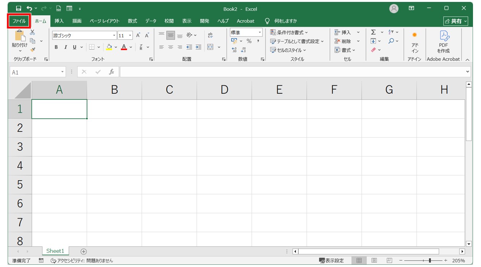Switch to the 数式 tab
The width and height of the screenshot is (481, 267).
(x=132, y=21)
